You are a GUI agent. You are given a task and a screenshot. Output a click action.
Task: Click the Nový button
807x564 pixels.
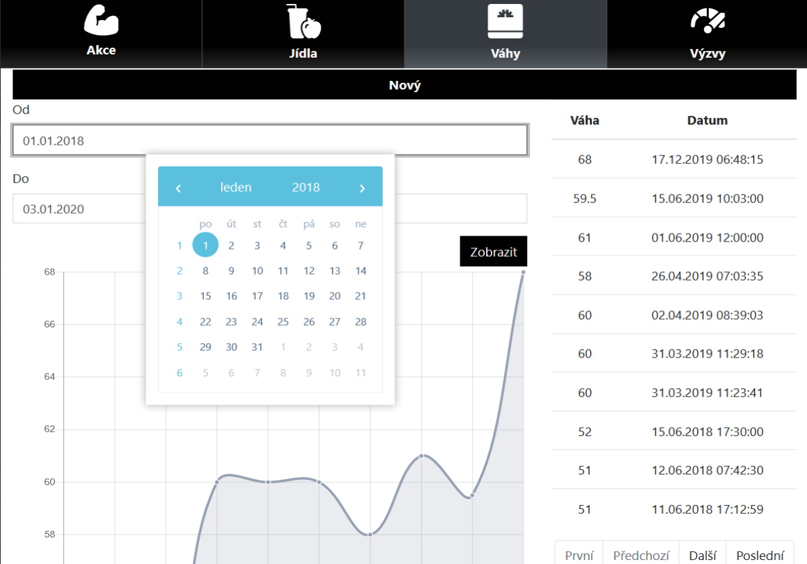tap(404, 85)
